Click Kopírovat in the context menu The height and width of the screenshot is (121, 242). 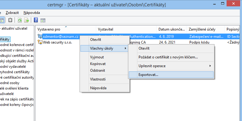tap(98, 64)
